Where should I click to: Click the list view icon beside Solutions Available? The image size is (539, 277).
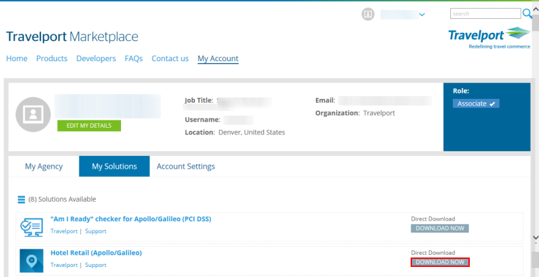[x=21, y=200]
